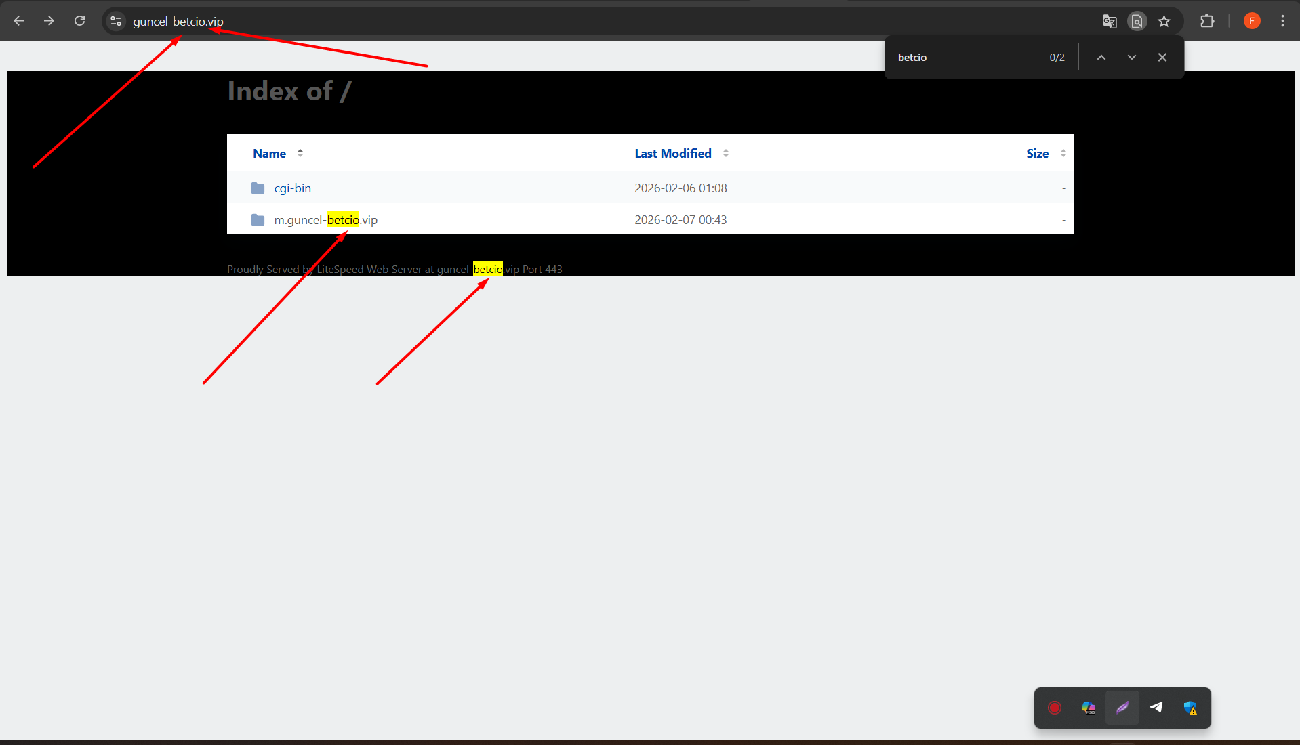Click the folder icon next to m.guncel-betcio.vip
Screen dimensions: 1300x745
pyautogui.click(x=258, y=219)
